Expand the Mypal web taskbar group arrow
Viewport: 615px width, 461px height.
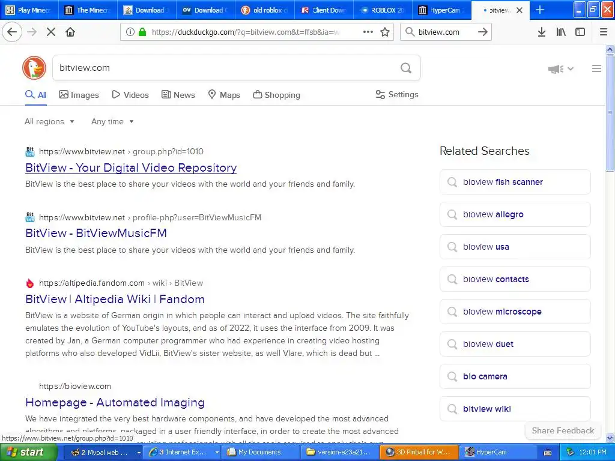(139, 453)
